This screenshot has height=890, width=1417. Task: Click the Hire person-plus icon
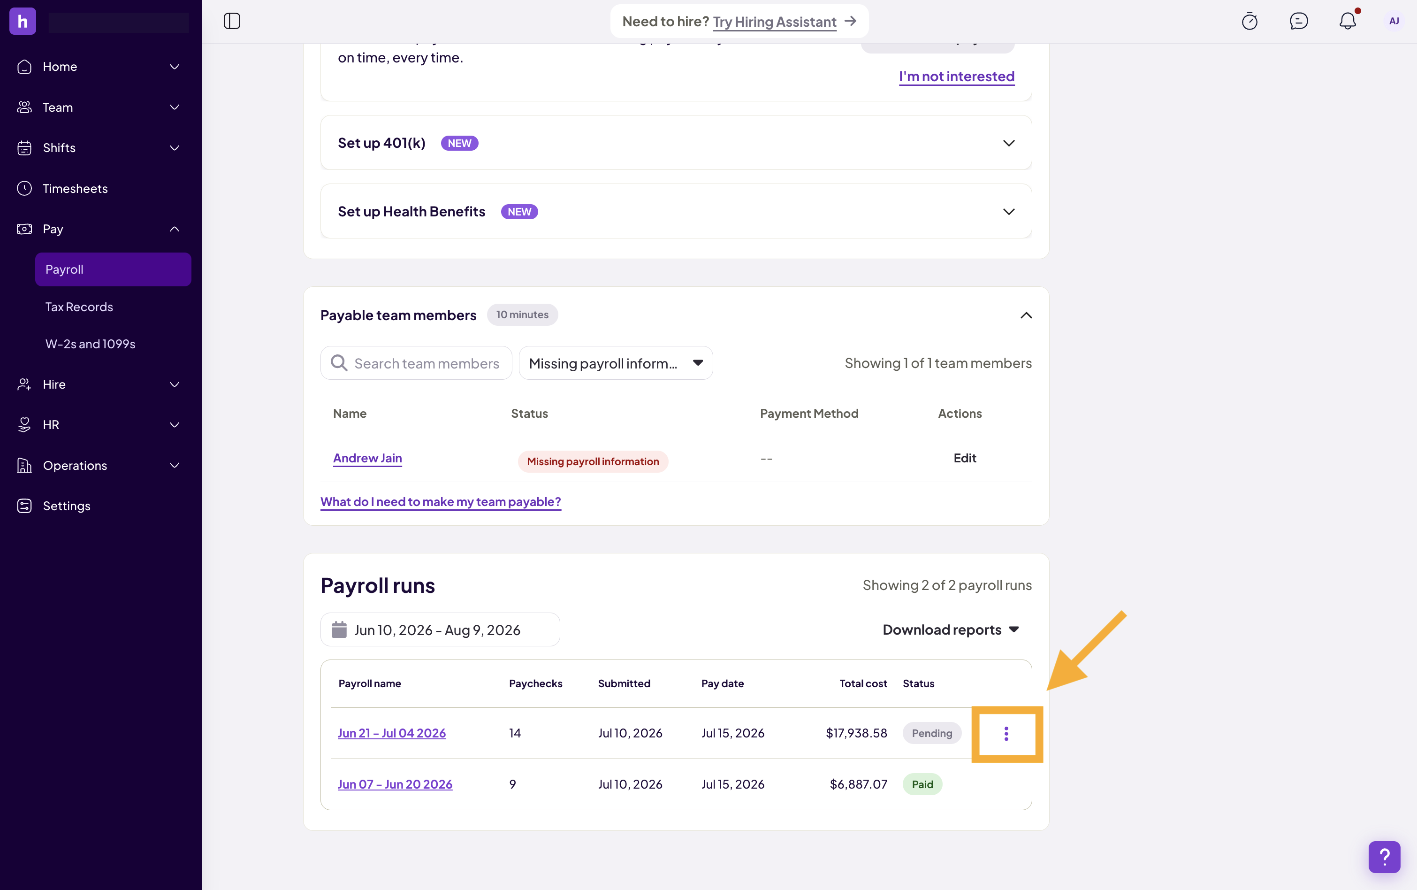coord(24,384)
